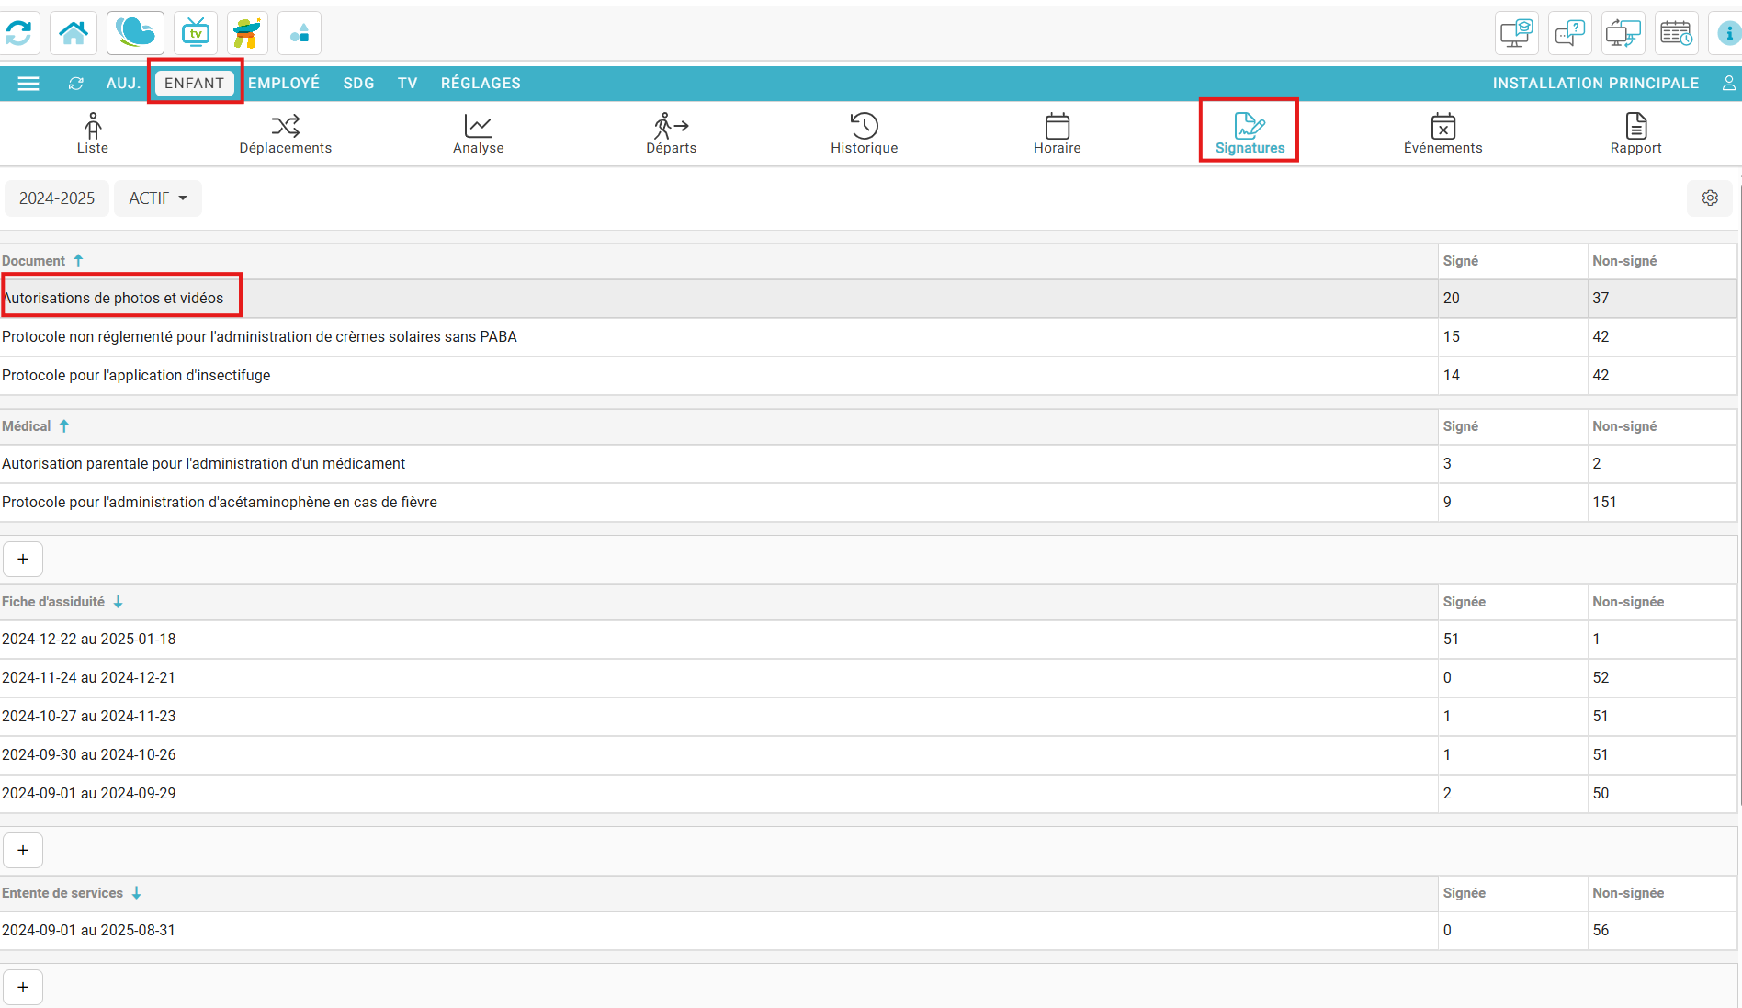
Task: Switch to the EMPLOYÉ tab
Action: tap(284, 84)
